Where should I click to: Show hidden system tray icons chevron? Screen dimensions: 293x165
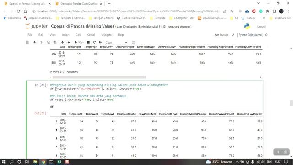click(237, 162)
